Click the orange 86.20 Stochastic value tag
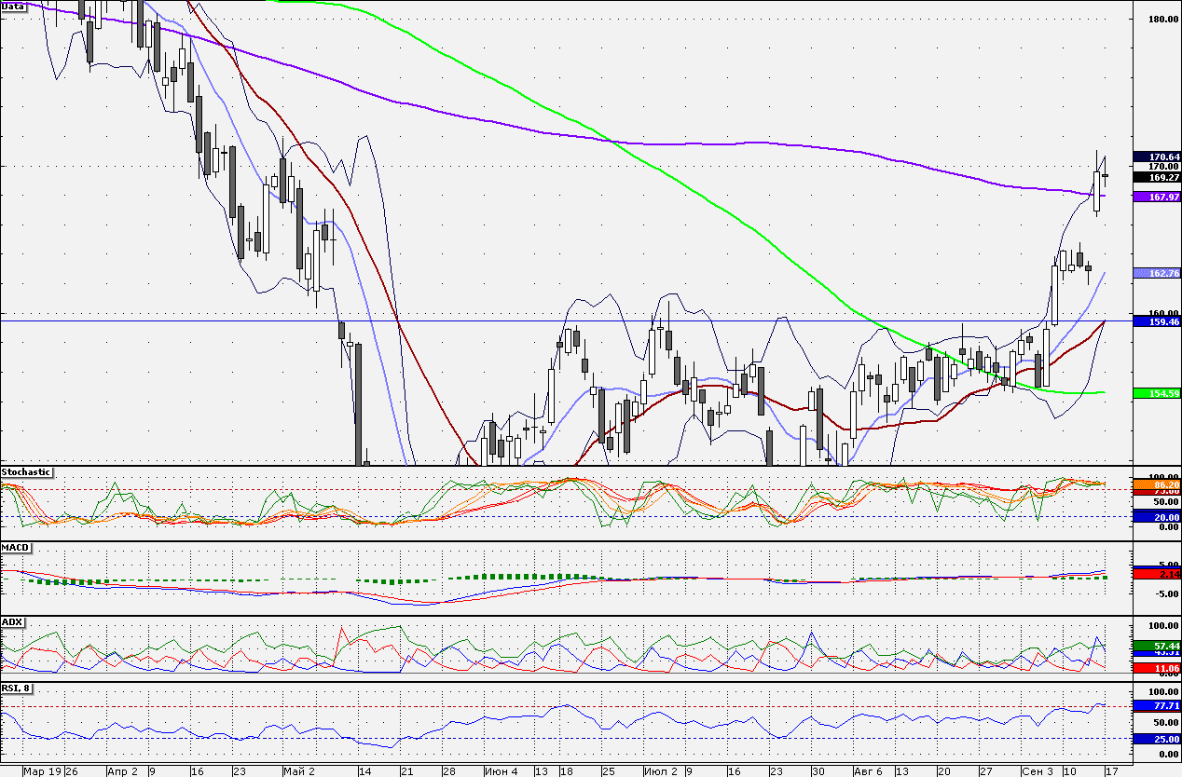The width and height of the screenshot is (1182, 777). coord(1156,485)
